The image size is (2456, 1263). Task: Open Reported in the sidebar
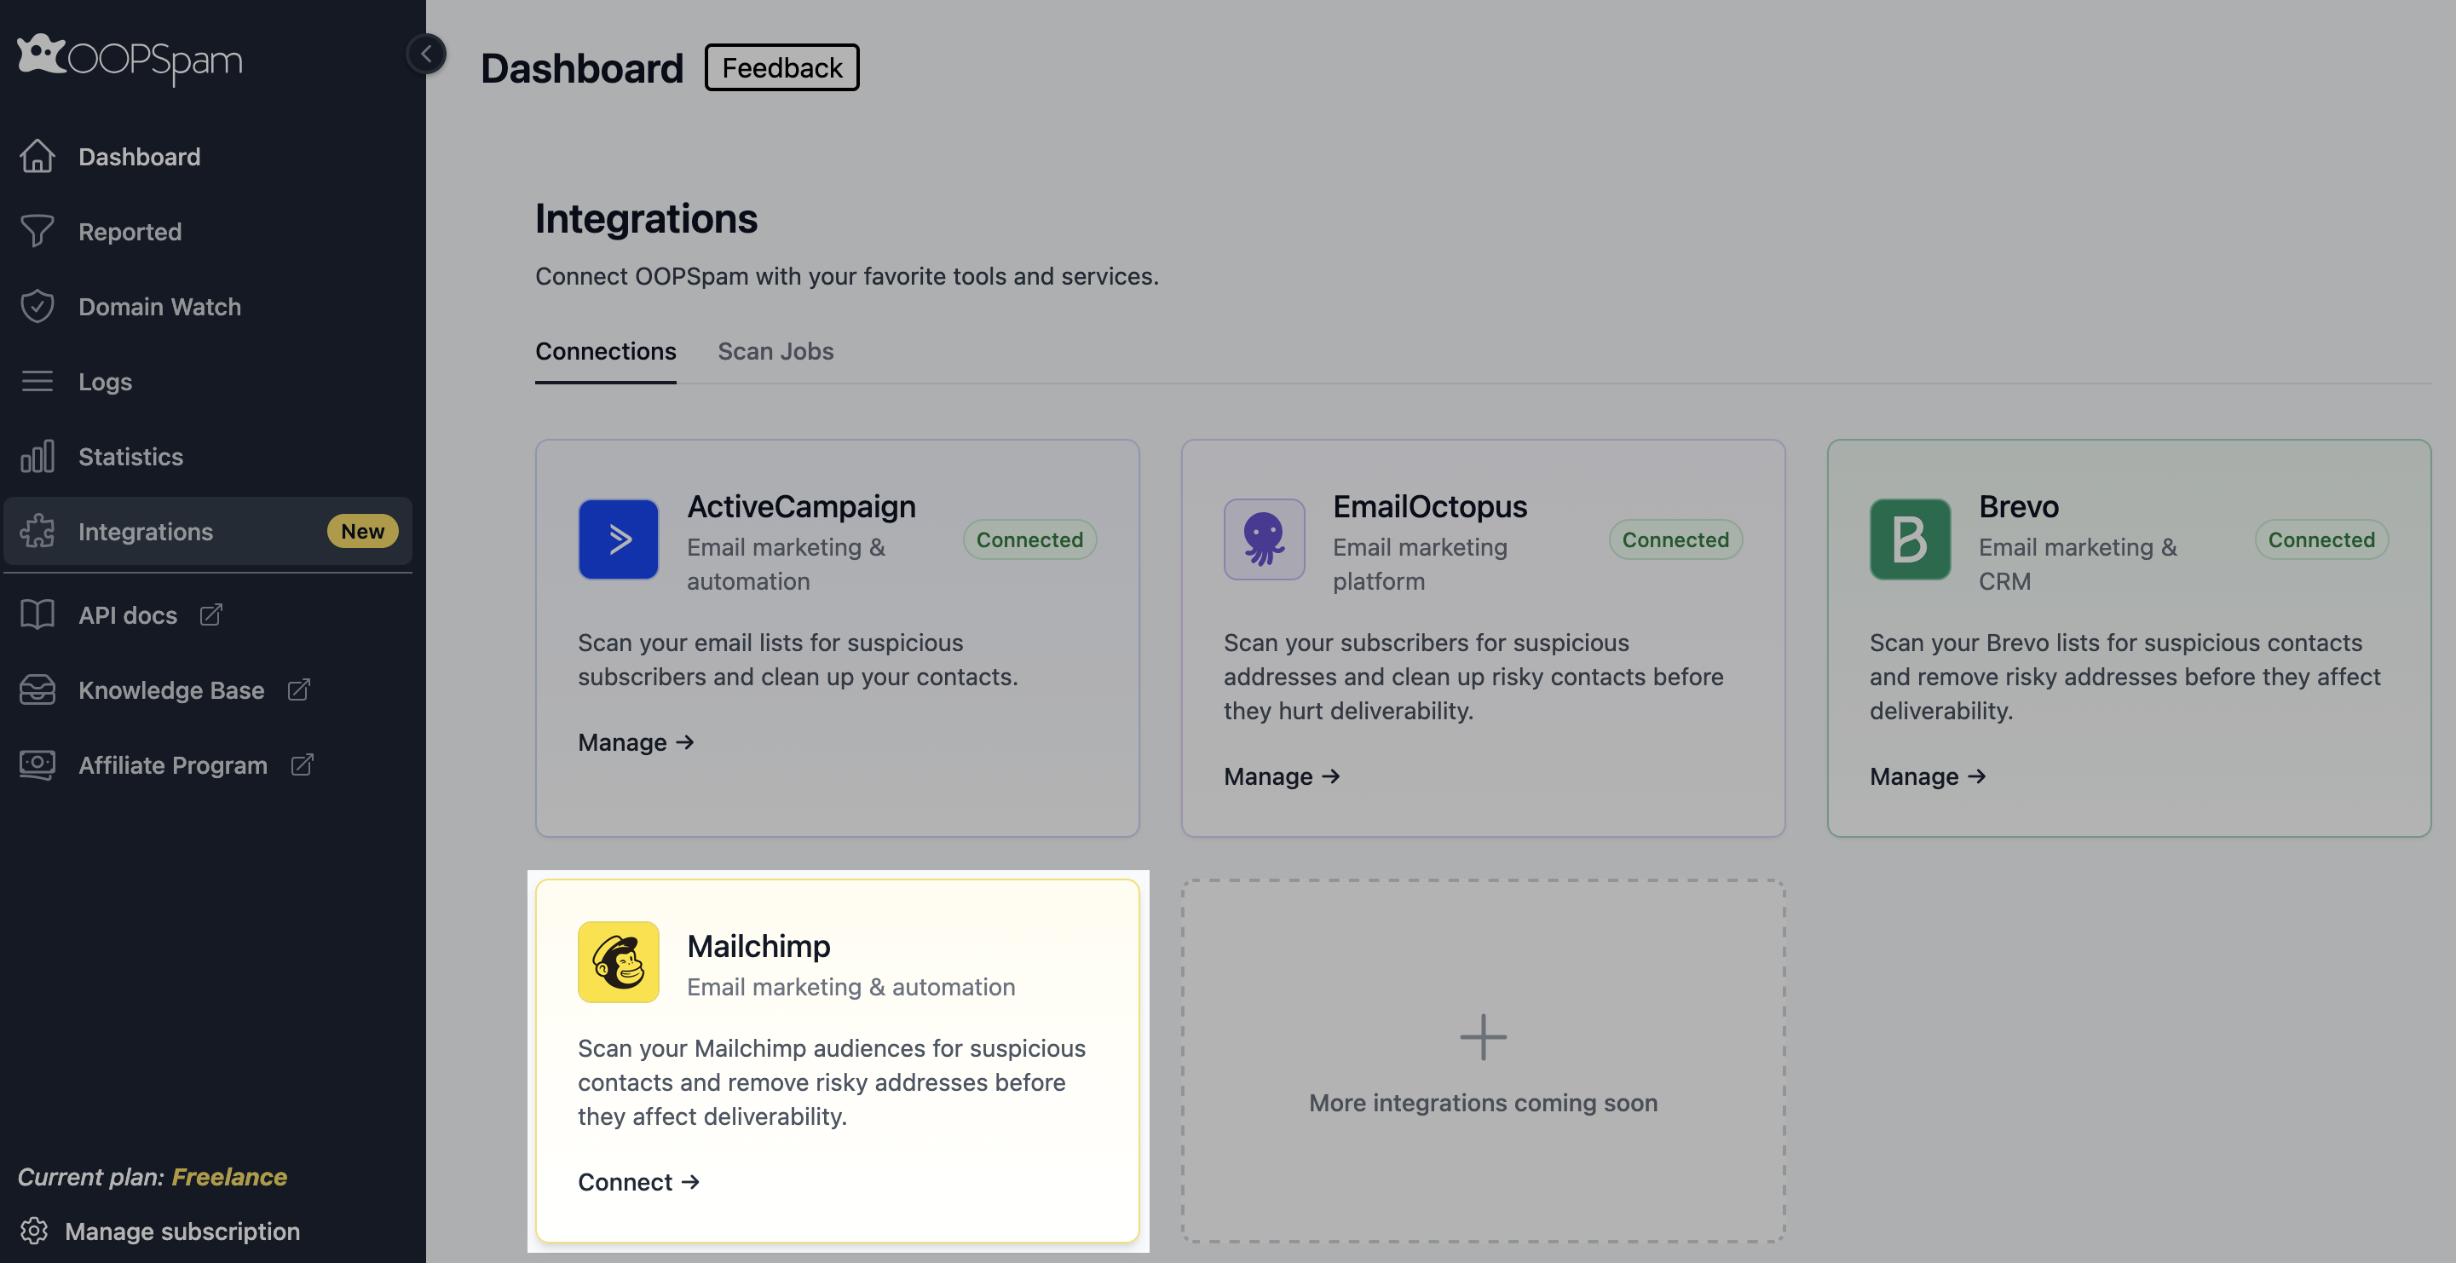coord(208,232)
